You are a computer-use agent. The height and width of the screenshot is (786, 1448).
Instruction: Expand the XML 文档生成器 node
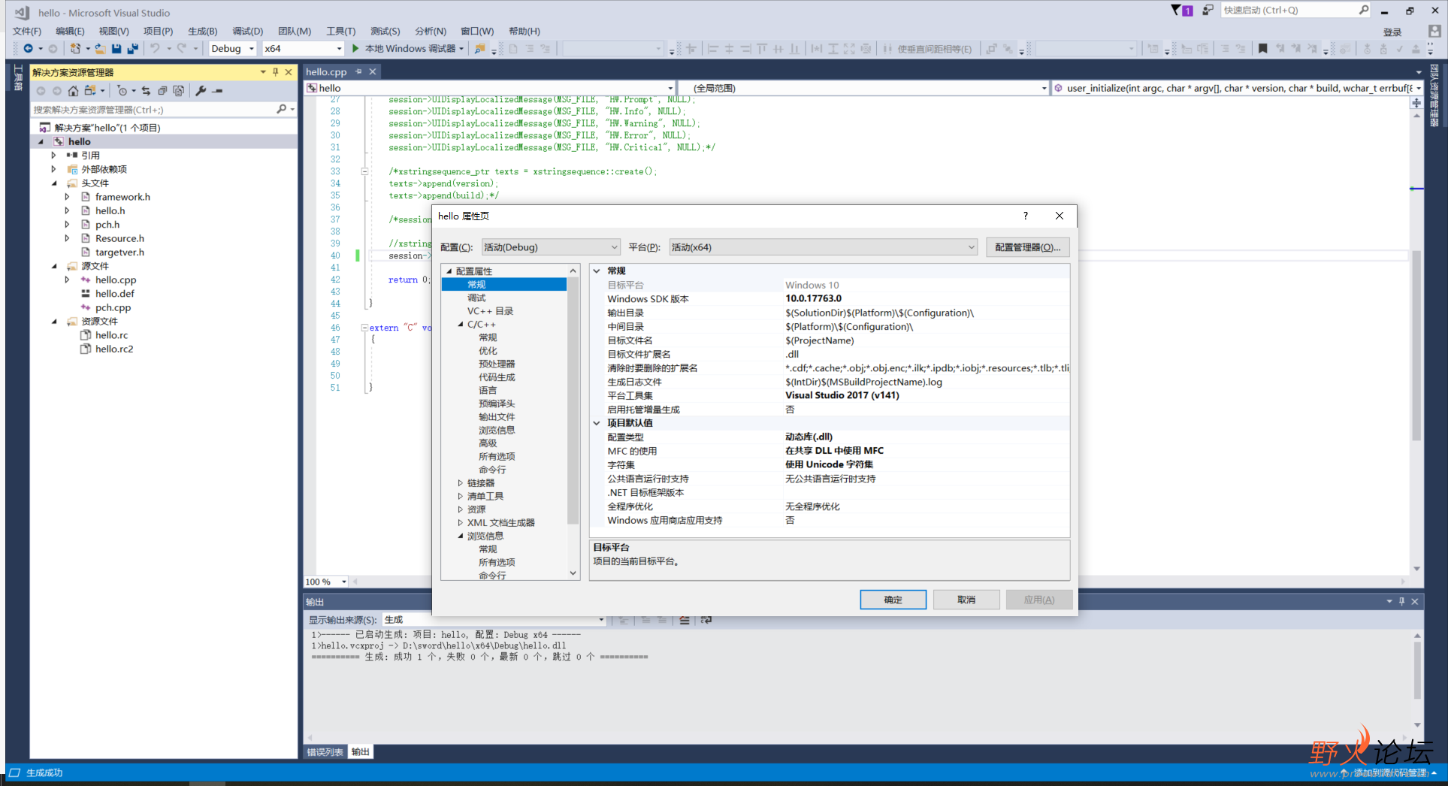point(461,523)
